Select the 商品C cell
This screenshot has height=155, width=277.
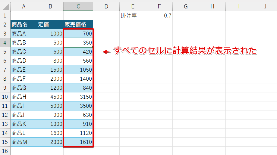click(x=24, y=52)
